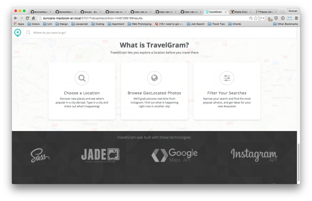Click the 'TravelGram lets you explore a location' subtitle

tap(154, 52)
